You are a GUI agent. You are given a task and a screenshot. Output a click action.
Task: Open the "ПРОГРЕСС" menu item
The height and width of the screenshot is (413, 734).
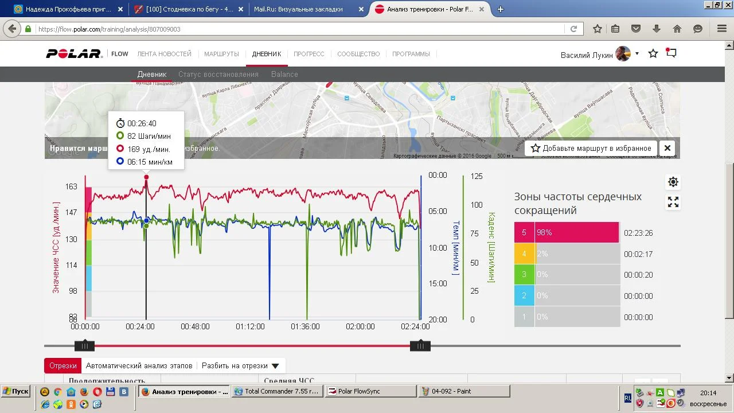[x=309, y=54]
